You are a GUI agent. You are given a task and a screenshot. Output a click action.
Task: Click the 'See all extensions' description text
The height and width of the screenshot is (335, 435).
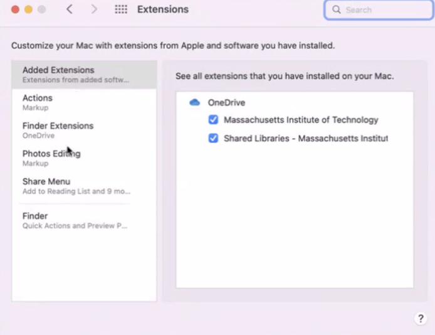tap(285, 76)
